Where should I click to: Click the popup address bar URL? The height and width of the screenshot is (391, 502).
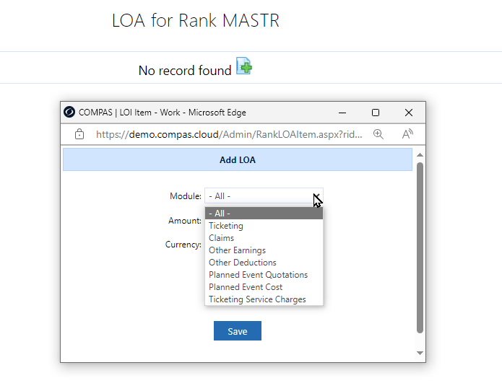pos(229,134)
